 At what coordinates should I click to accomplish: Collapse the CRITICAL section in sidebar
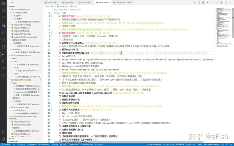[x=13, y=119]
